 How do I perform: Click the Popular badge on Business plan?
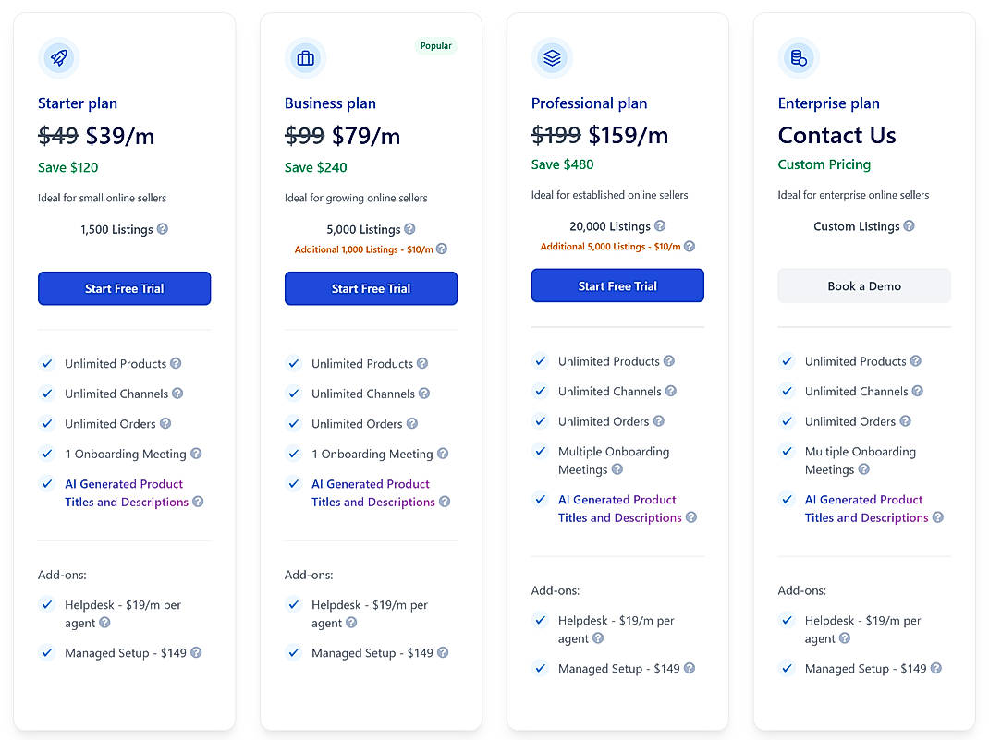point(436,45)
